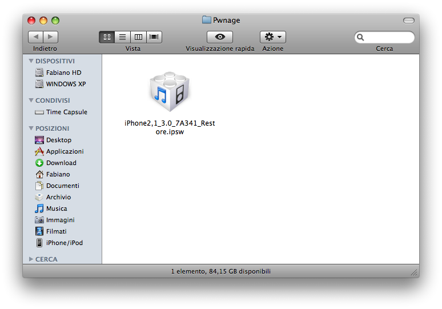The height and width of the screenshot is (309, 442).
Task: Click the back navigation arrow
Action: point(36,37)
